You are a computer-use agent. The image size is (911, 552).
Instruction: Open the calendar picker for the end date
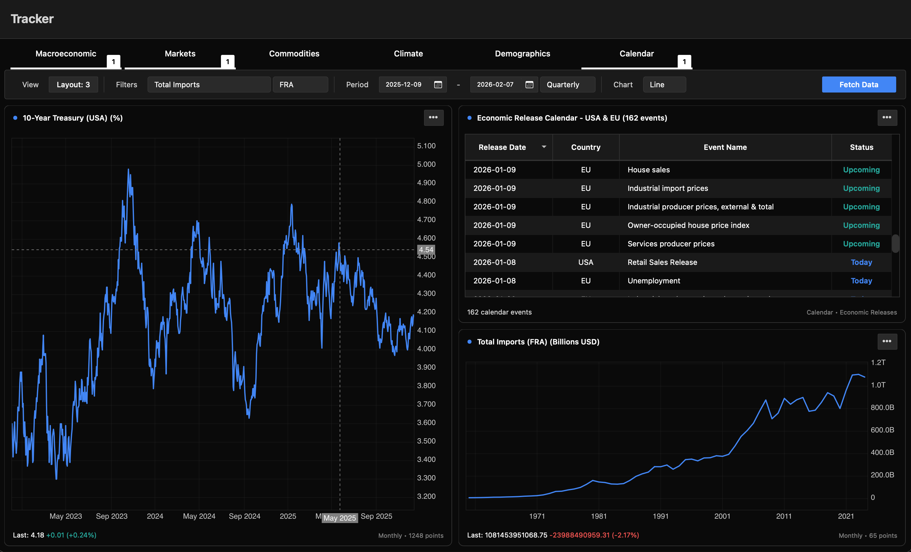pyautogui.click(x=529, y=84)
